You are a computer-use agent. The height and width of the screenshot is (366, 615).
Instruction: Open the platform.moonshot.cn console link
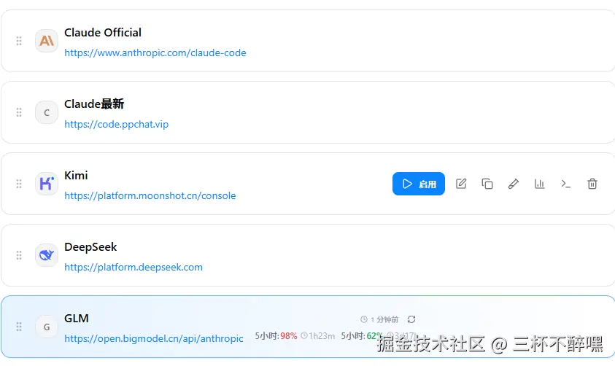click(x=150, y=196)
